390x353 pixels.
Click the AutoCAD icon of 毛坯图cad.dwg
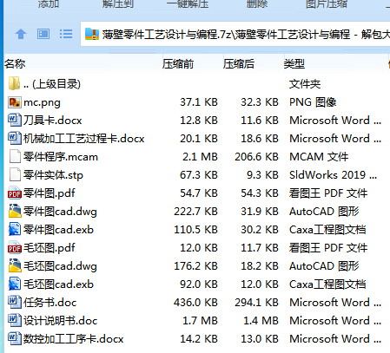click(x=15, y=265)
